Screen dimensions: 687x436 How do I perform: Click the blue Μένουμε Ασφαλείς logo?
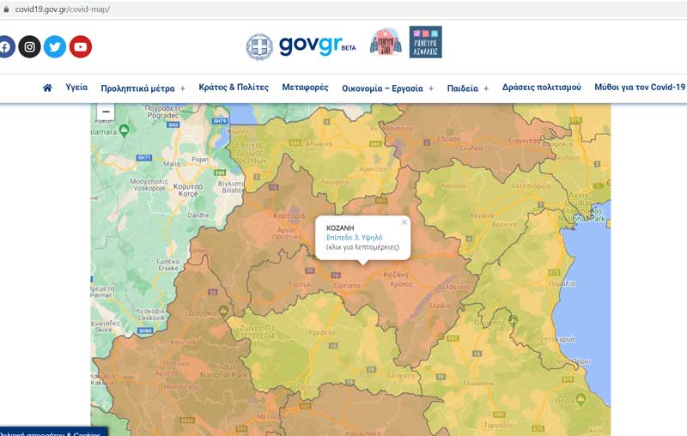[425, 42]
